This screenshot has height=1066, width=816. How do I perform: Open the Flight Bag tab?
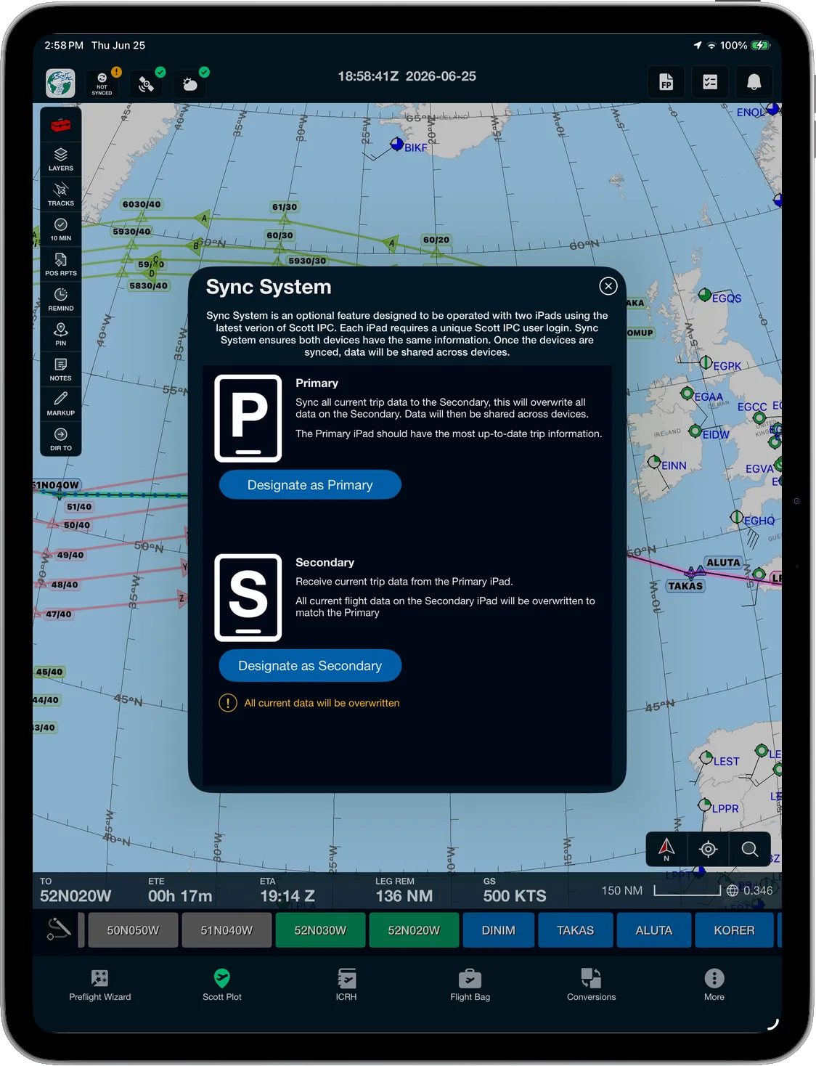[x=470, y=985]
